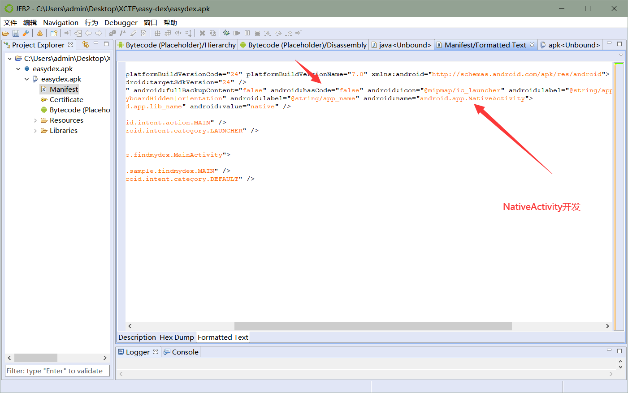
Task: Click the debugger resume play toolbar icon
Action: click(x=237, y=33)
